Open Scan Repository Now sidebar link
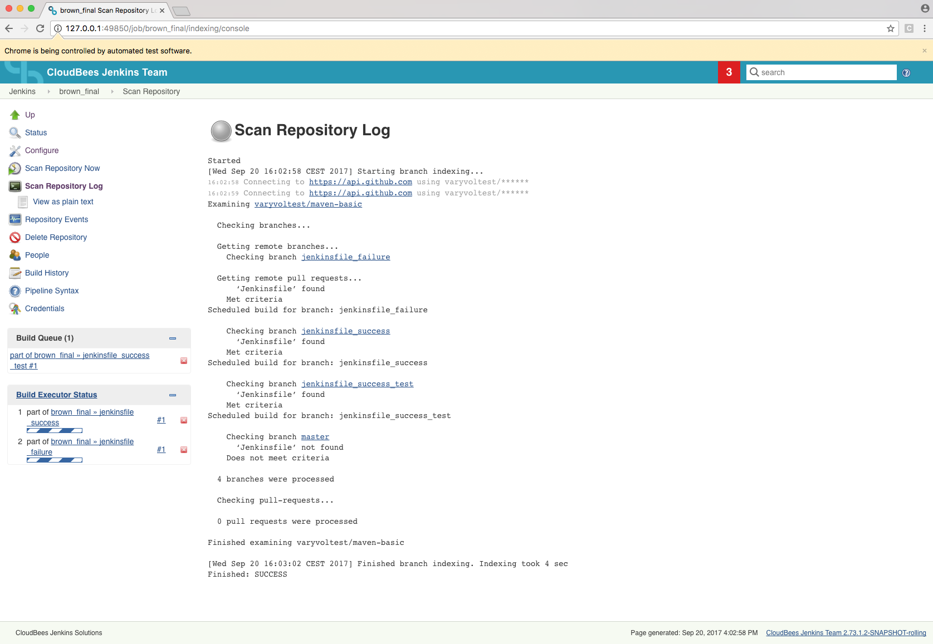 [x=62, y=168]
